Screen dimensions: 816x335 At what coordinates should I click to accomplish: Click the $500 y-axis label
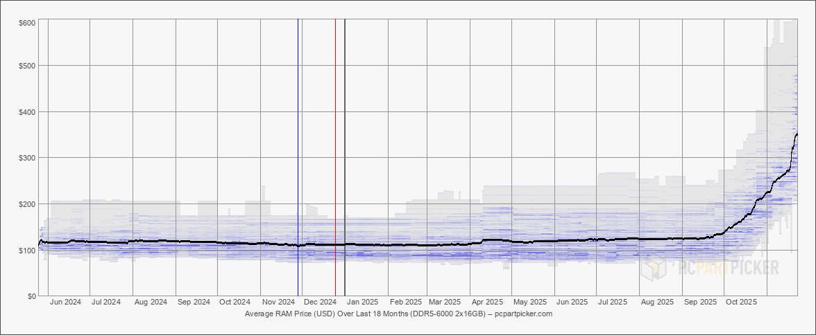tap(28, 66)
